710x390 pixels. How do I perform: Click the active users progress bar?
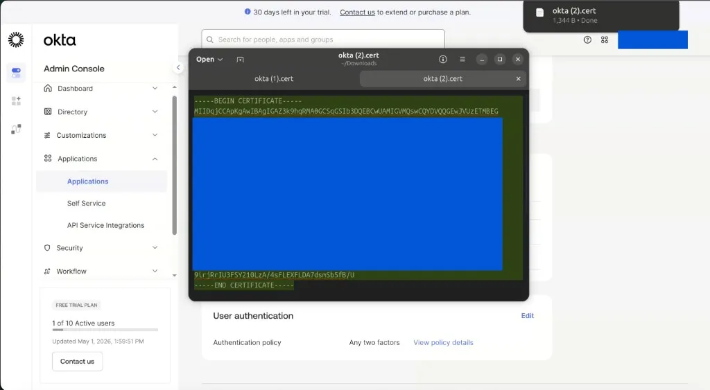click(x=105, y=330)
